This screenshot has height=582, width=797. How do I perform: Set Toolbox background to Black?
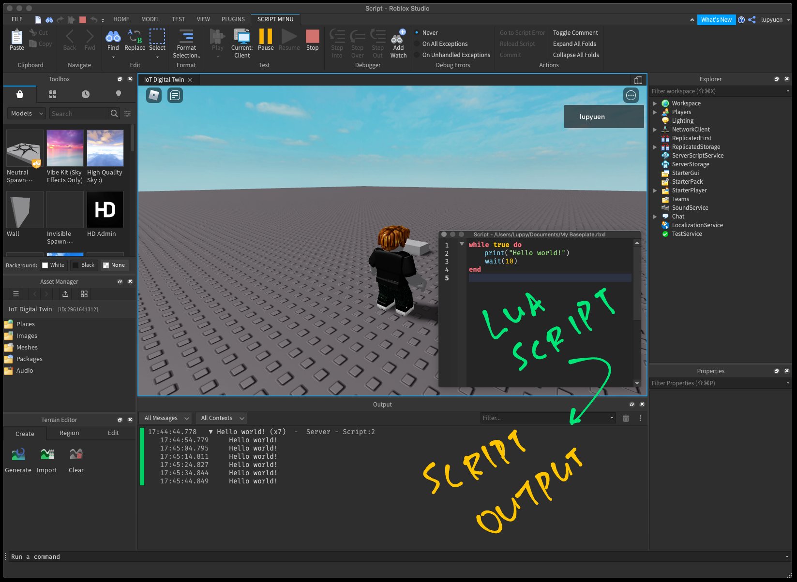point(84,265)
